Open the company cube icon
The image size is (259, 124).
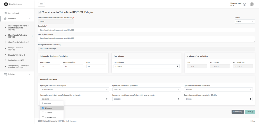(x=244, y=4)
